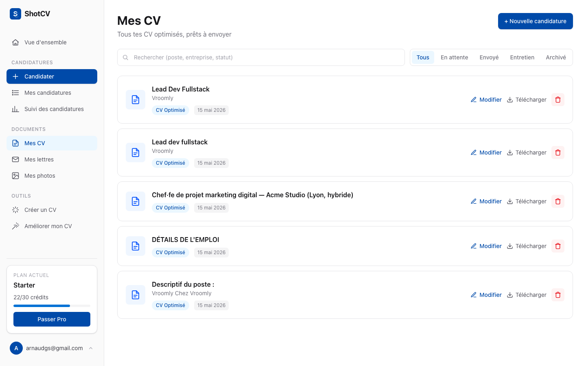
Task: Click trash icon for DÉTAILS DE L'EMPLOI
Action: (x=558, y=246)
